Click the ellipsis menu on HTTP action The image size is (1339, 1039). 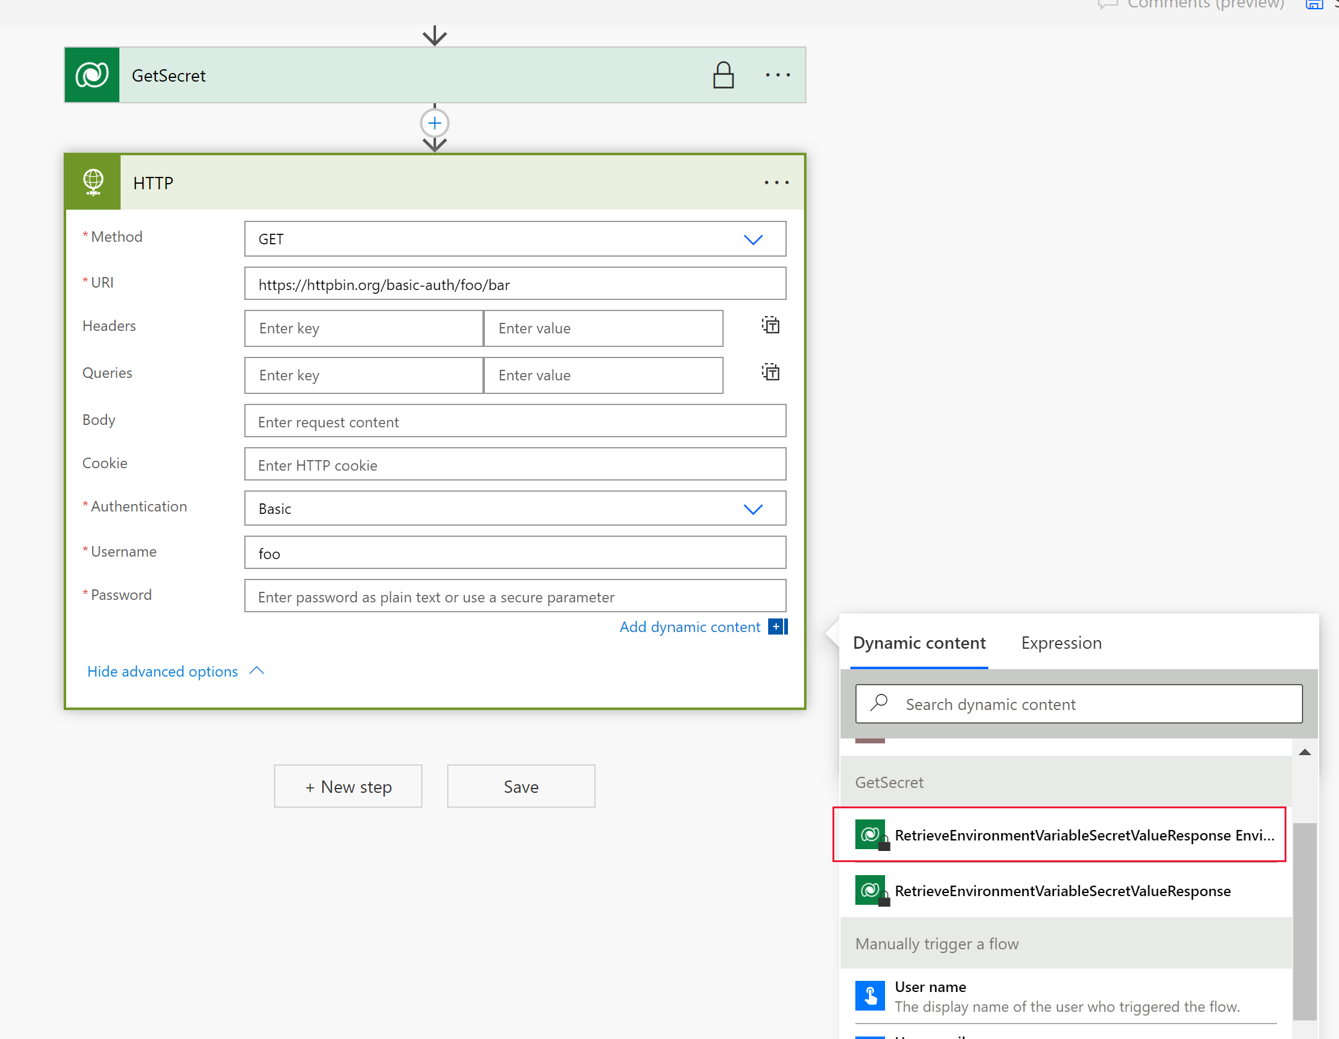[777, 182]
